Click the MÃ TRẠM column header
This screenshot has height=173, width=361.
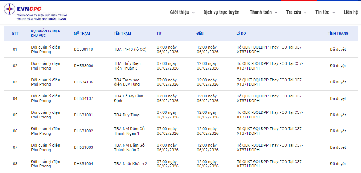coord(82,34)
